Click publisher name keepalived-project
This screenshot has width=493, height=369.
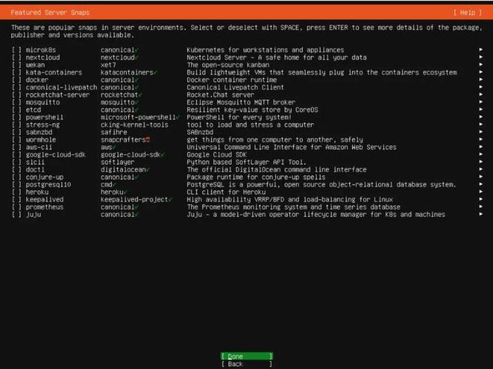(134, 199)
